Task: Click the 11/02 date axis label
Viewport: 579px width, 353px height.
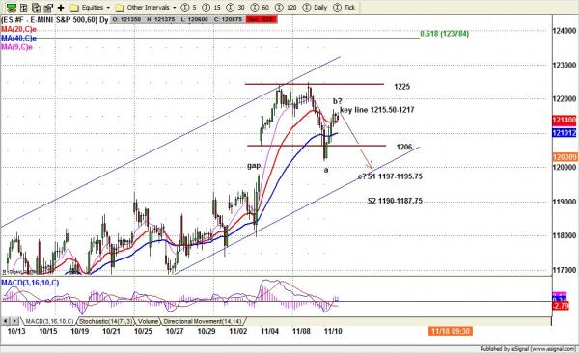Action: [x=237, y=331]
